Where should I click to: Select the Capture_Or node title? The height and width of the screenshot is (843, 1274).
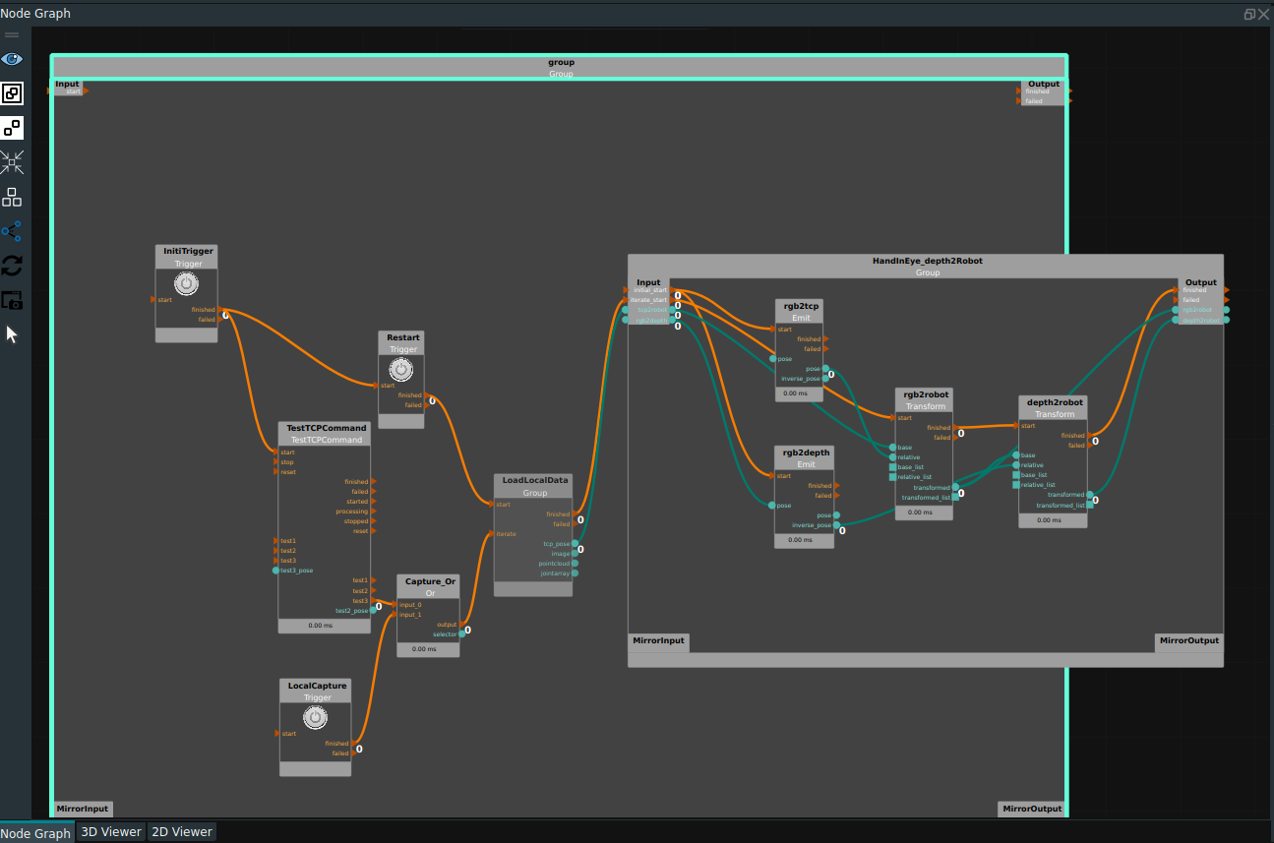[428, 581]
